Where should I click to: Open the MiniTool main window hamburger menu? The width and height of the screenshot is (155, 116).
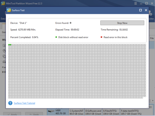[136, 3]
